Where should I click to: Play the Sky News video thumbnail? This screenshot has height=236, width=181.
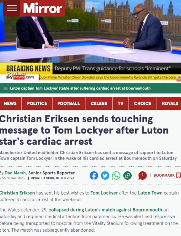[x=90, y=41]
